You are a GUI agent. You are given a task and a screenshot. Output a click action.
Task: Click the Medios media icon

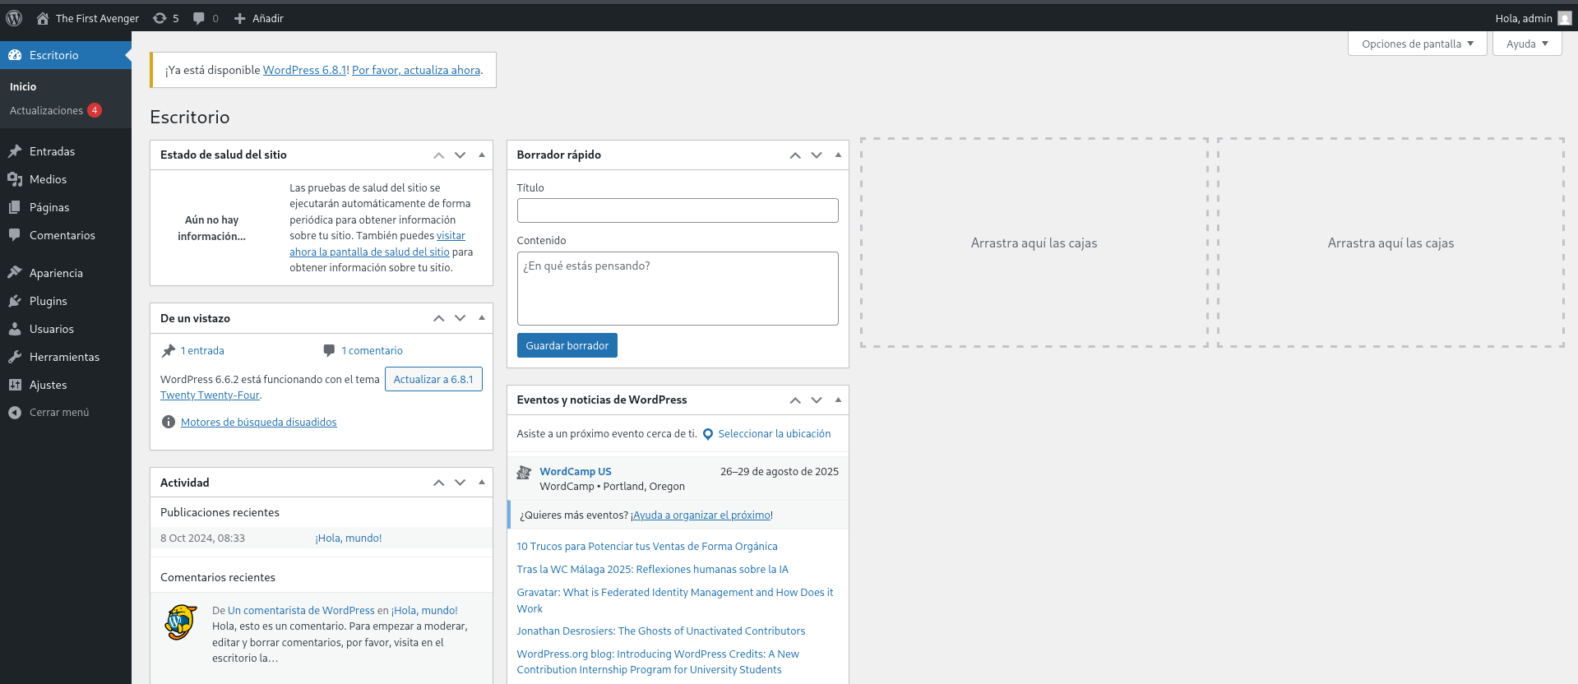tap(15, 179)
